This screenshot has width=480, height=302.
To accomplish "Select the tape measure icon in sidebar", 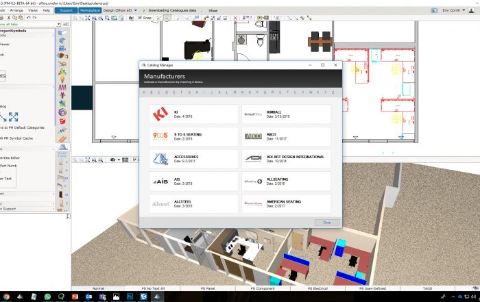I will (62, 64).
